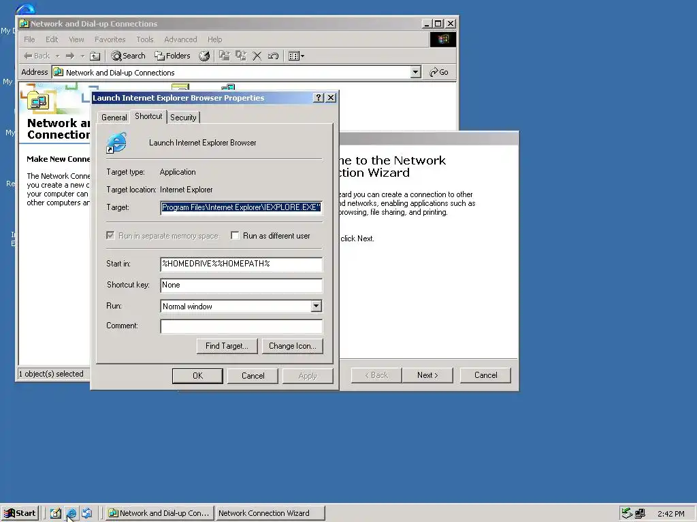Click the Internet Explorer shortcut icon in Properties
697x522 pixels.
coord(116,143)
